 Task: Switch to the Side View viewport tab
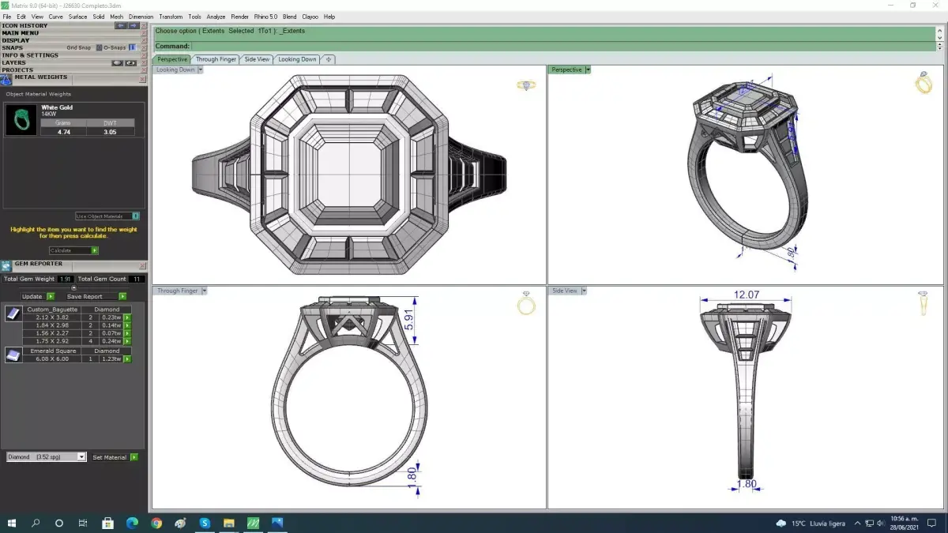coord(257,59)
